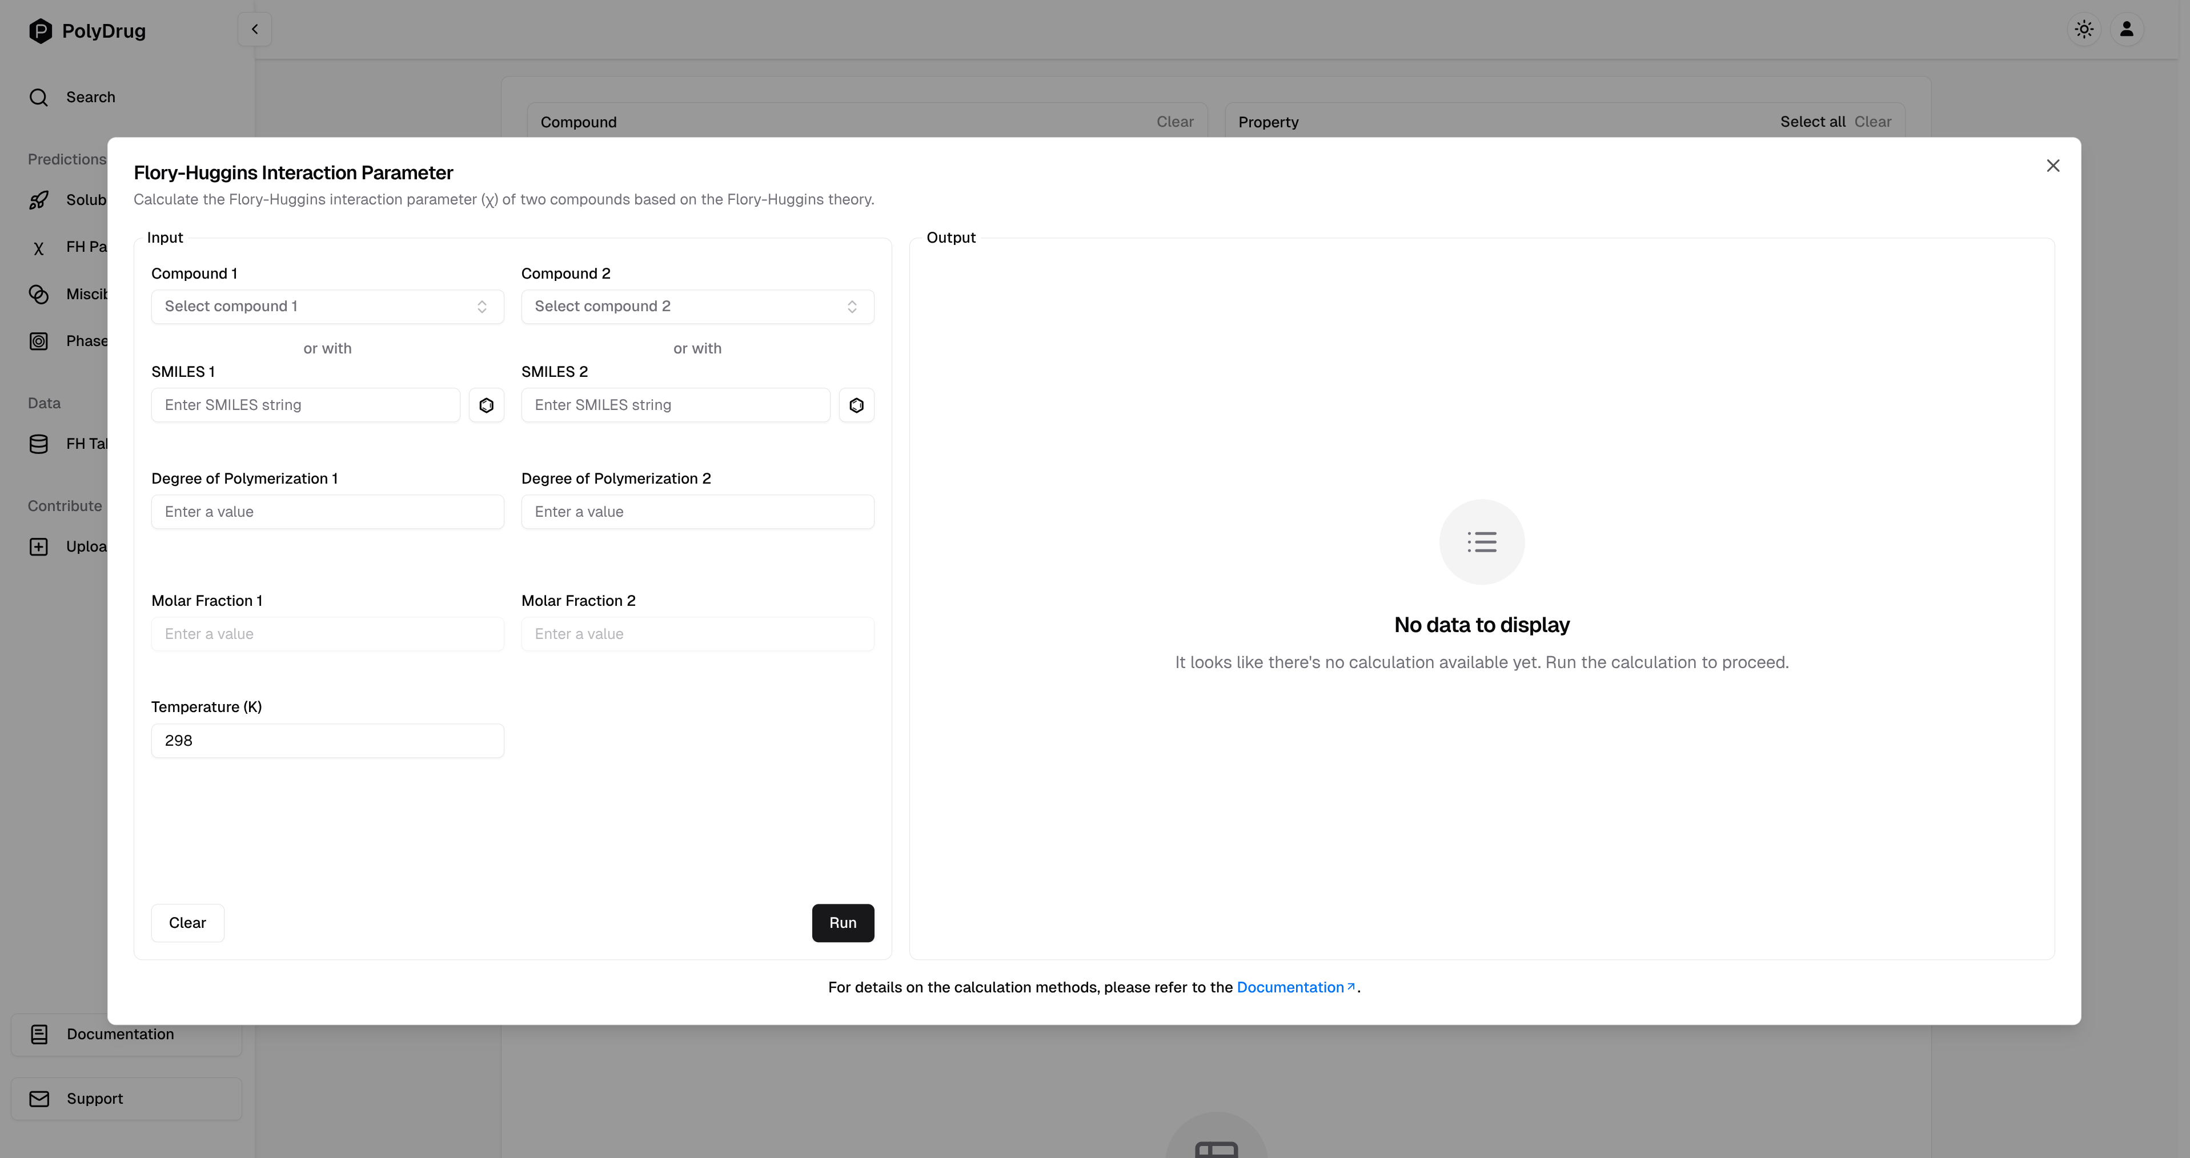Toggle the light/dark theme sun icon
The image size is (2190, 1158).
point(2084,30)
